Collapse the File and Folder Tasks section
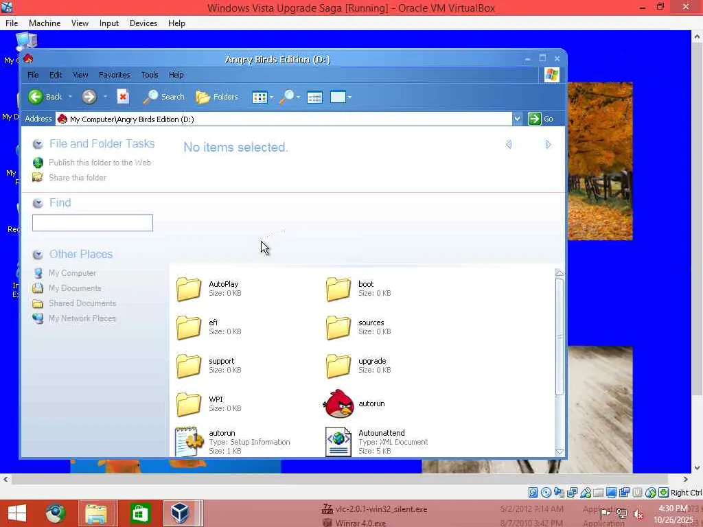The image size is (703, 527). (38, 144)
